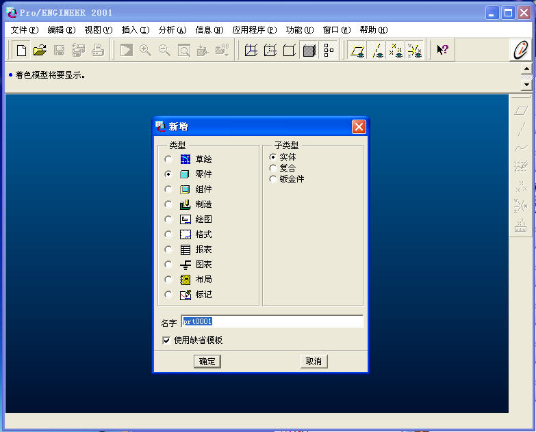Click the saved view list icon
Image resolution: width=536 pixels, height=432 pixels.
click(x=222, y=51)
